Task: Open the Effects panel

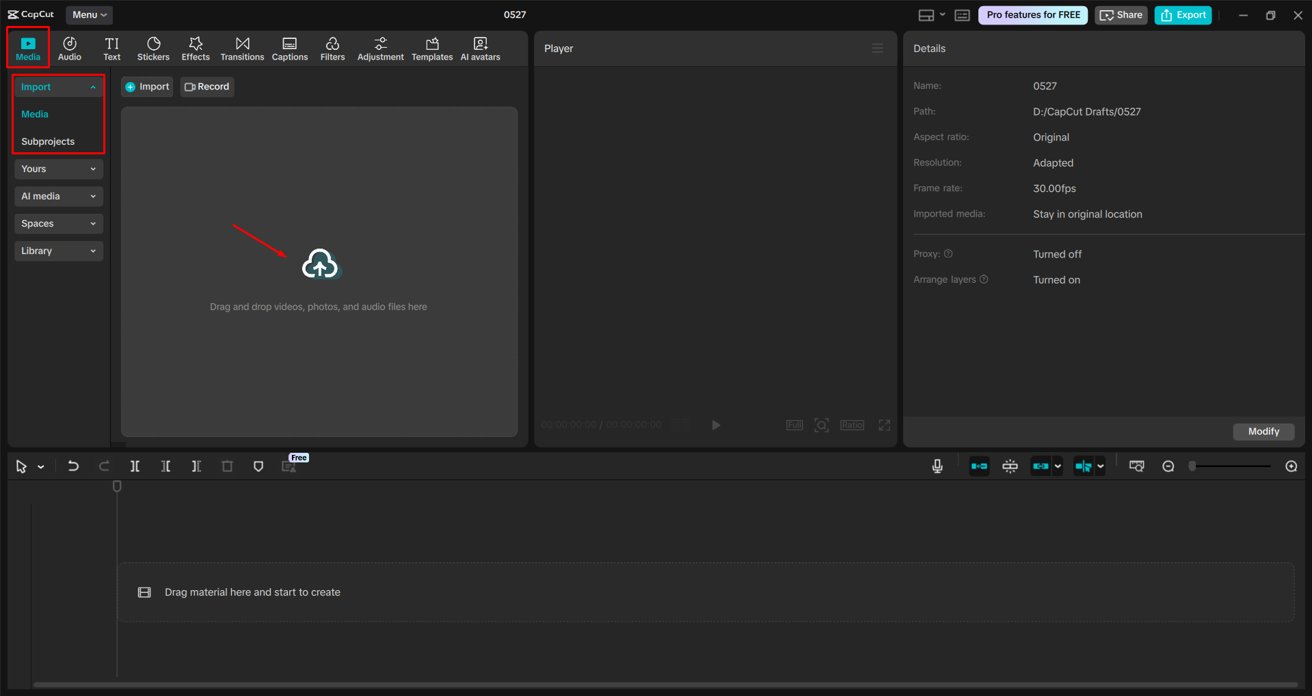Action: pos(196,48)
